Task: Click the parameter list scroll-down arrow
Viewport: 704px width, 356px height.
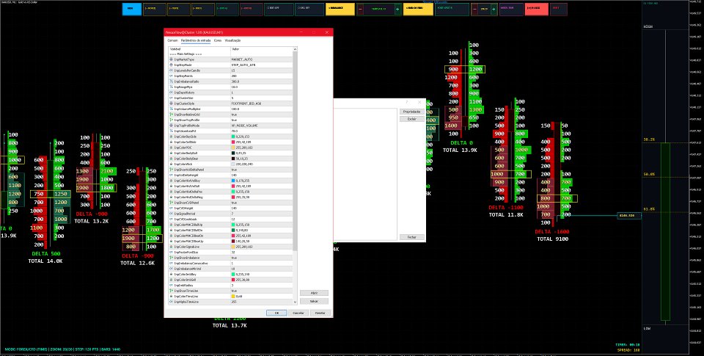Action: click(295, 302)
